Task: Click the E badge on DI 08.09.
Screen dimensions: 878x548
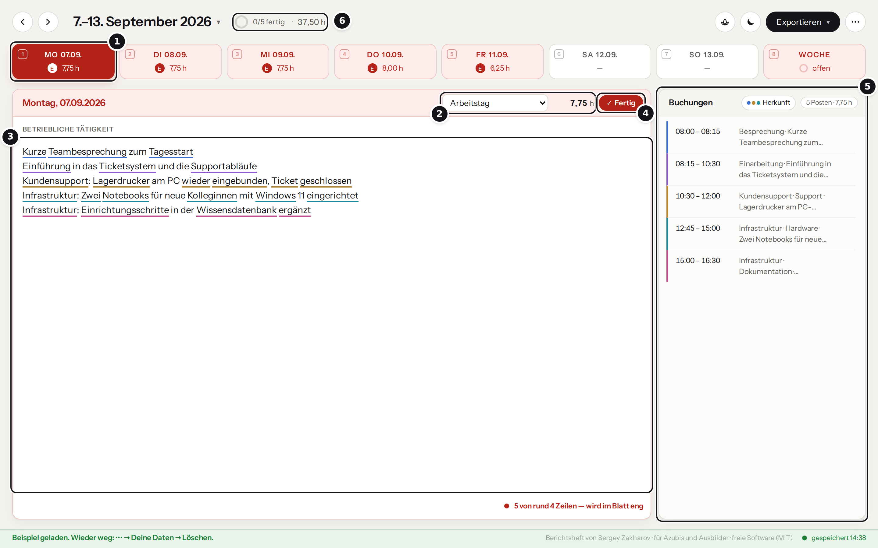Action: click(x=159, y=68)
